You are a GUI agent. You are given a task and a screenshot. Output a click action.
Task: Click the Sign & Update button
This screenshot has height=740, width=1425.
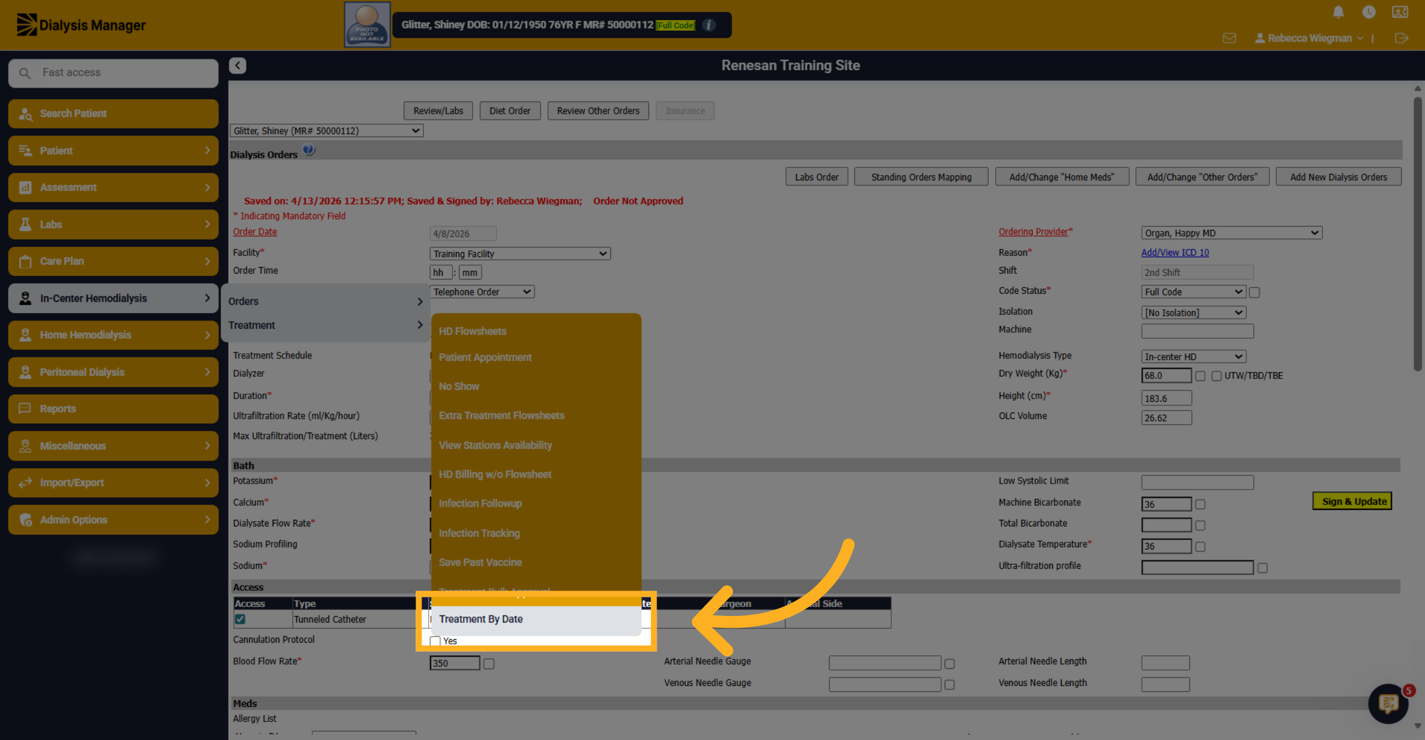tap(1353, 501)
